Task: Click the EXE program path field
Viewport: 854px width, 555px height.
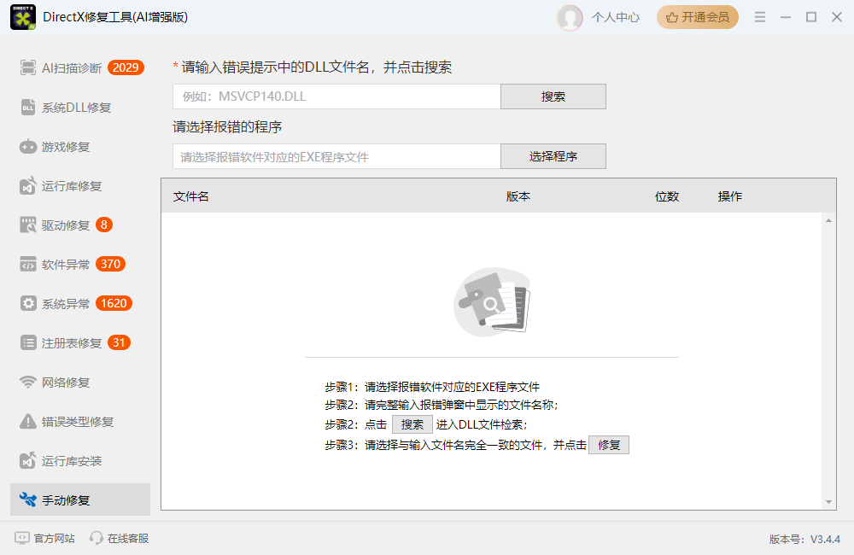Action: (336, 157)
